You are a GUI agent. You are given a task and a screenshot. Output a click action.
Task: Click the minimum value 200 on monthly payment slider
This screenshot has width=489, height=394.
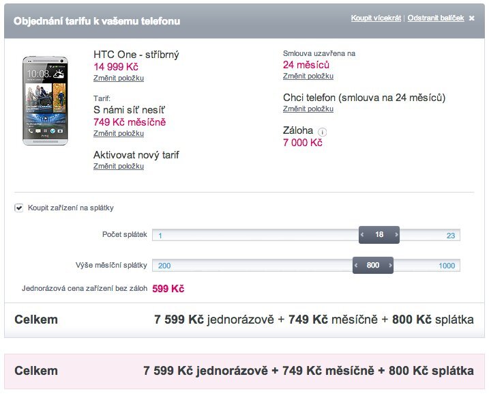pos(164,266)
